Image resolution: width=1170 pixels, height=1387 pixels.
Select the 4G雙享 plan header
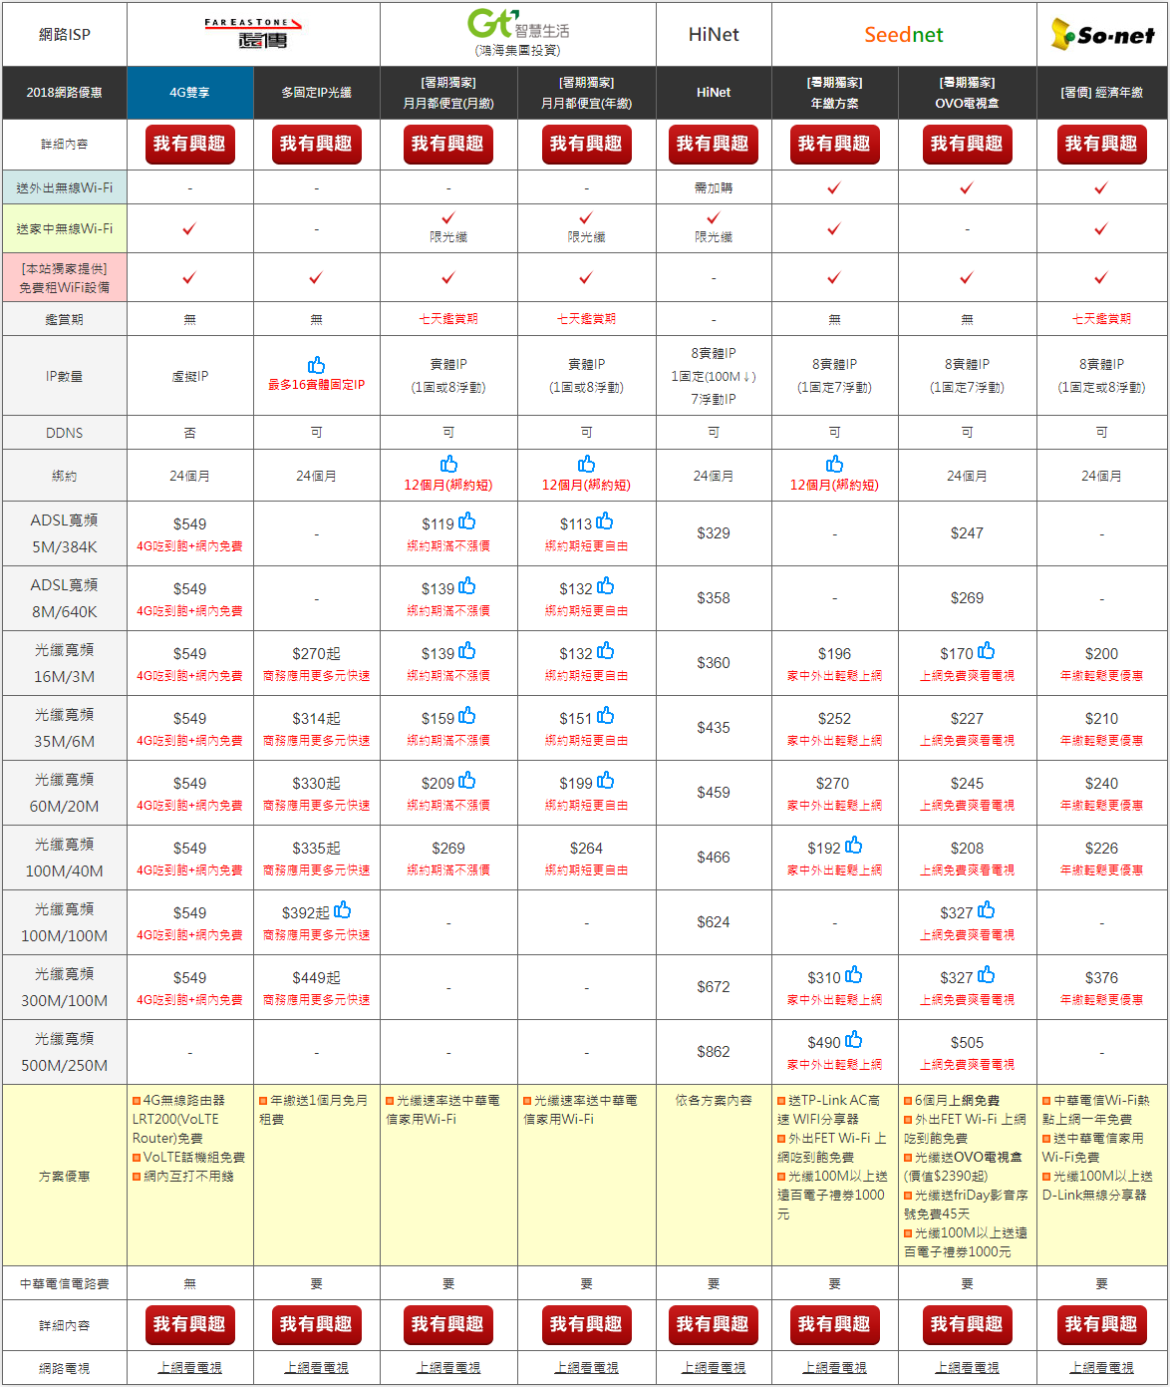click(x=189, y=93)
